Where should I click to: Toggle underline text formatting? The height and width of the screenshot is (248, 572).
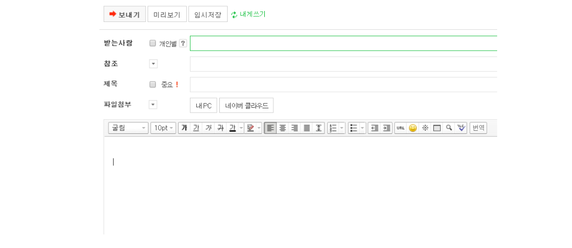[196, 128]
